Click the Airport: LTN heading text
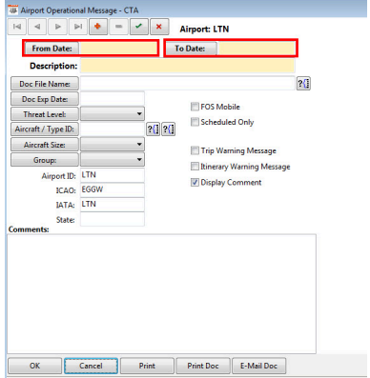The width and height of the screenshot is (370, 378). coord(204,29)
